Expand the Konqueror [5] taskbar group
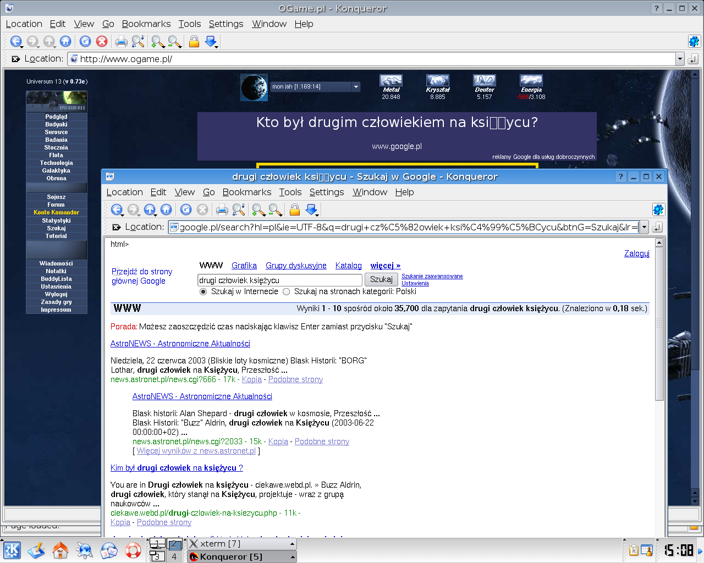 pos(293,556)
